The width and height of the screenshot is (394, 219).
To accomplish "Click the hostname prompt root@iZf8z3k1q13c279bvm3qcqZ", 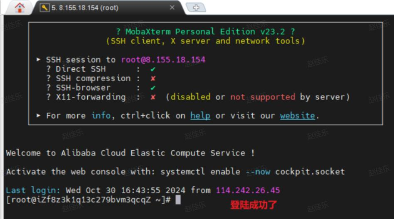I will coord(81,200).
